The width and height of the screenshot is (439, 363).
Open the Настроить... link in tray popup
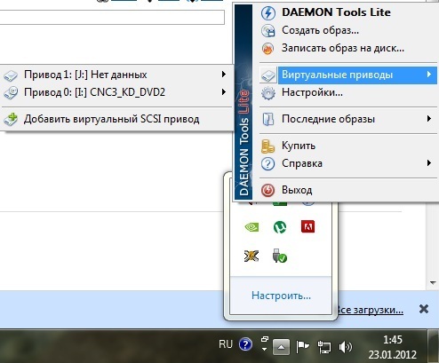pyautogui.click(x=281, y=296)
